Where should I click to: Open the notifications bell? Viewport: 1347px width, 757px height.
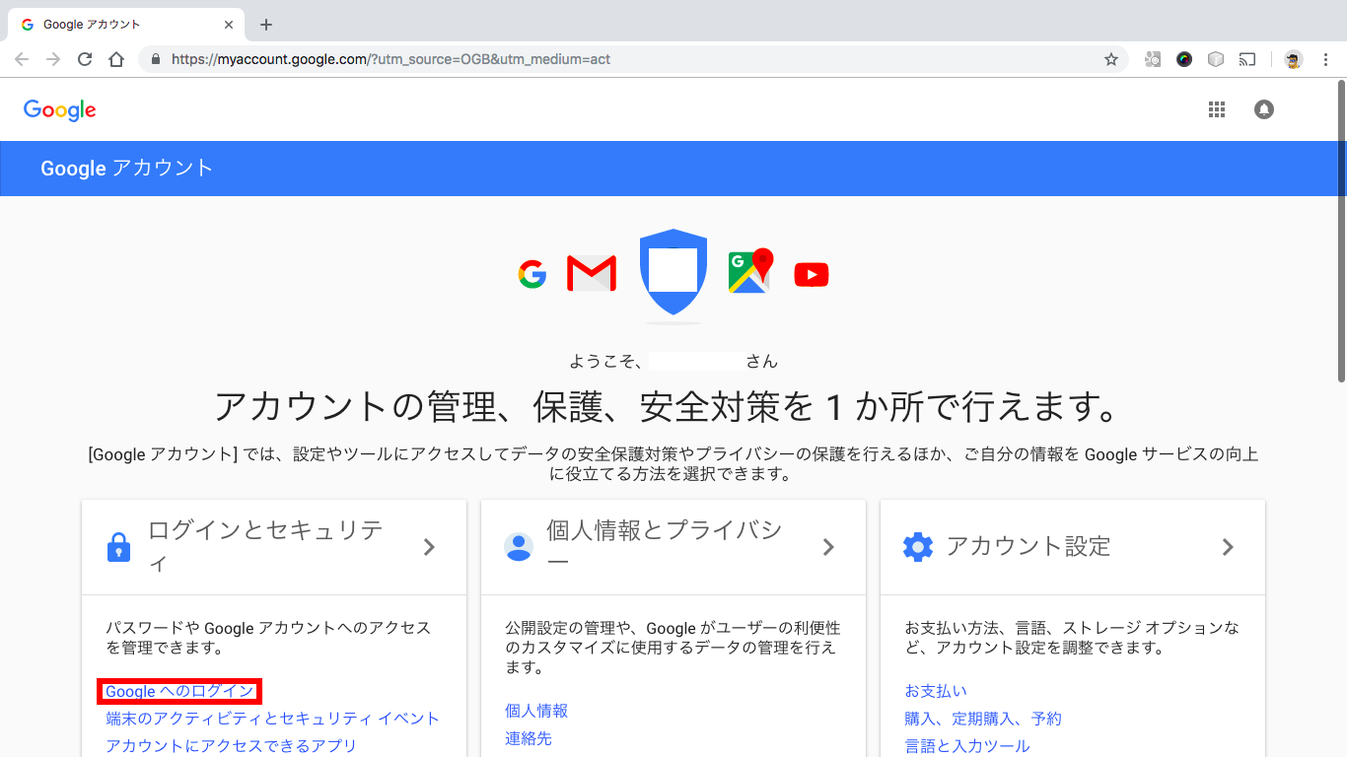point(1264,109)
